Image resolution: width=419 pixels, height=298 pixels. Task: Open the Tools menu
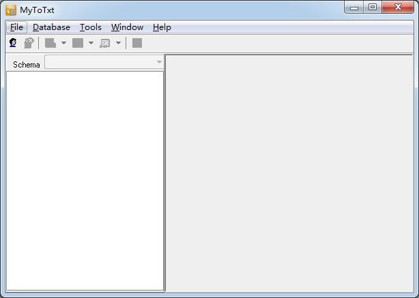[x=91, y=27]
